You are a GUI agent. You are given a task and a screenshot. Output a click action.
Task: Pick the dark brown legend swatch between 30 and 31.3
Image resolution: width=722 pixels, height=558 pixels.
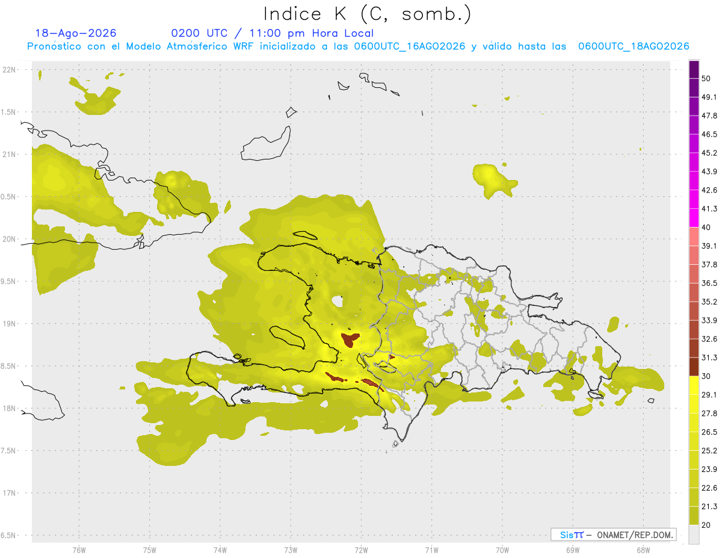[694, 367]
